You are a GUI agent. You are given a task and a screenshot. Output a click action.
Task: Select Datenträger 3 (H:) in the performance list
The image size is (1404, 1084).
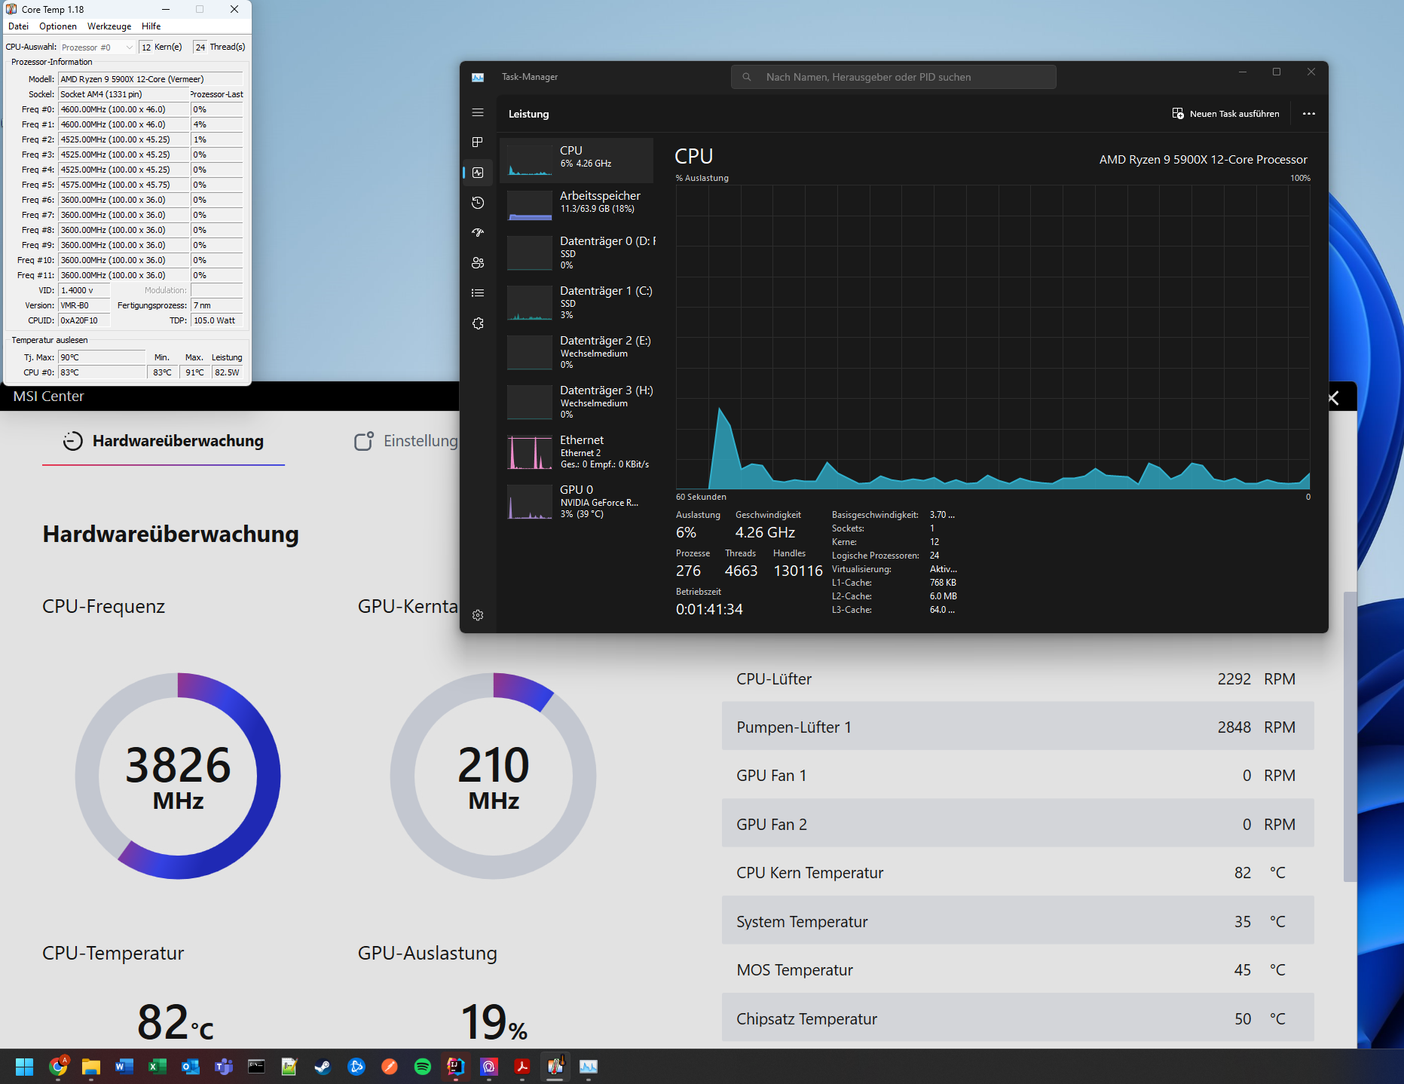(577, 402)
